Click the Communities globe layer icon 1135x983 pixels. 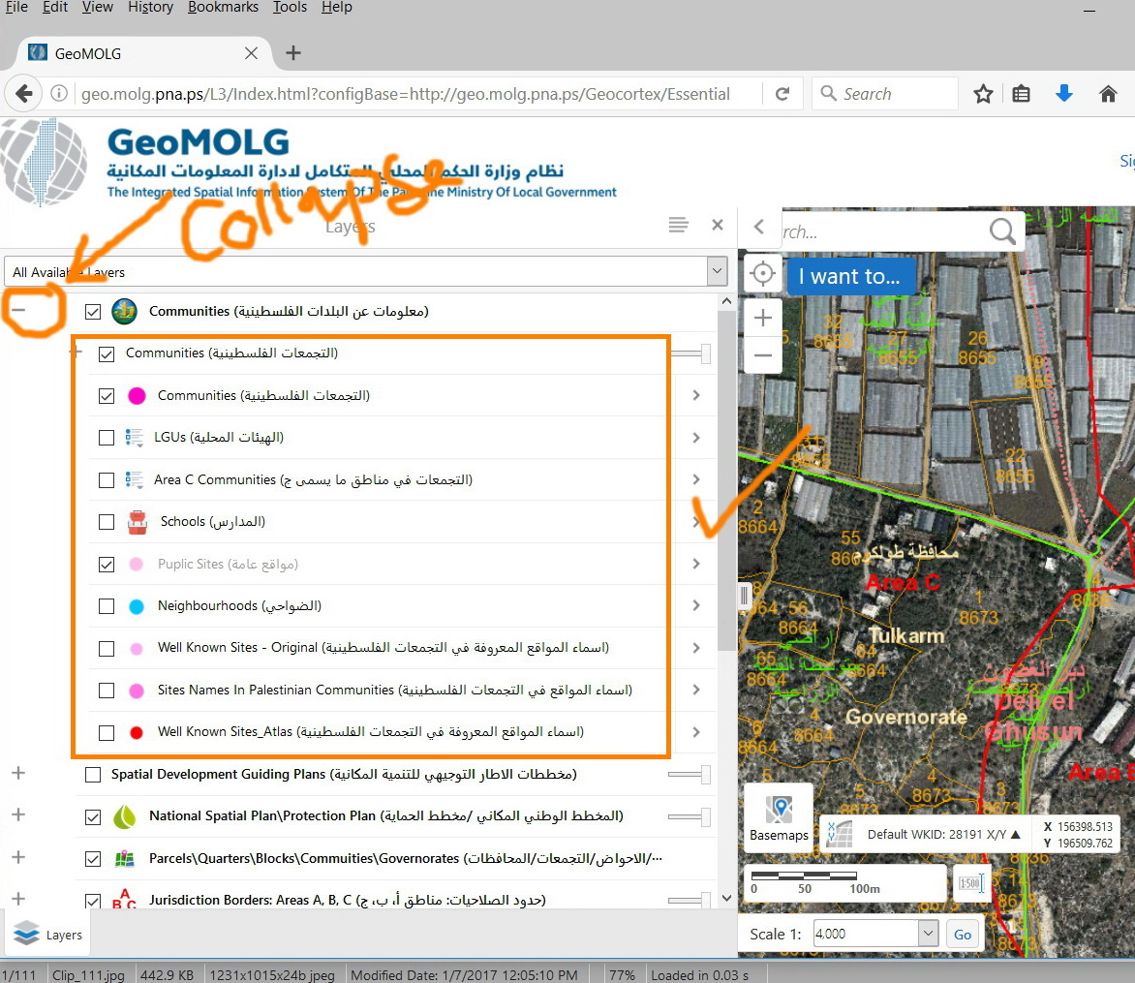(x=125, y=311)
